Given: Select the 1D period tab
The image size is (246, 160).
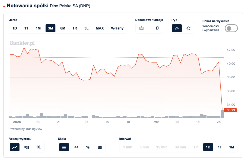Looking at the screenshot, I should 15,28.
